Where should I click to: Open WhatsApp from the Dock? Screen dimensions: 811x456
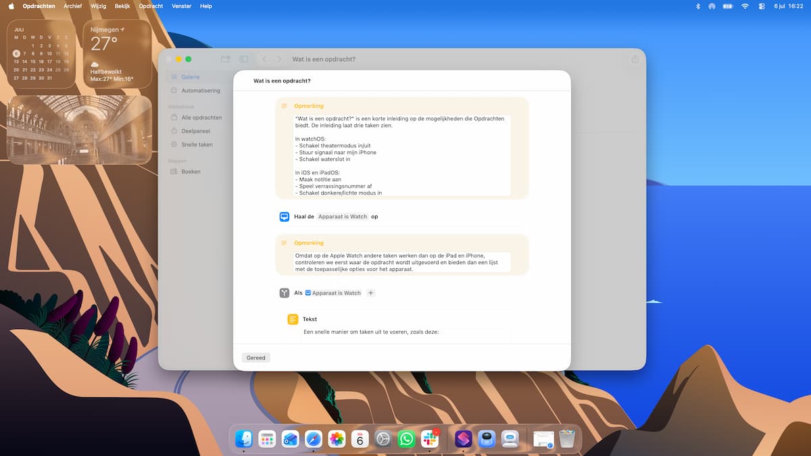406,439
